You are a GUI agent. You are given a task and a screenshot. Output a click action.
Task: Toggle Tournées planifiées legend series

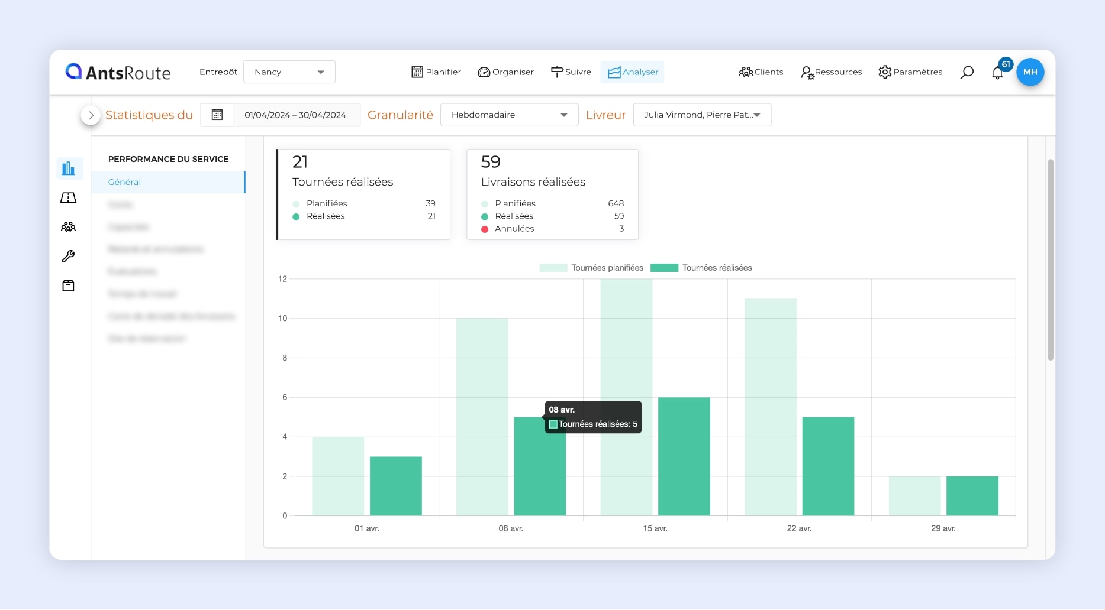[x=591, y=268]
